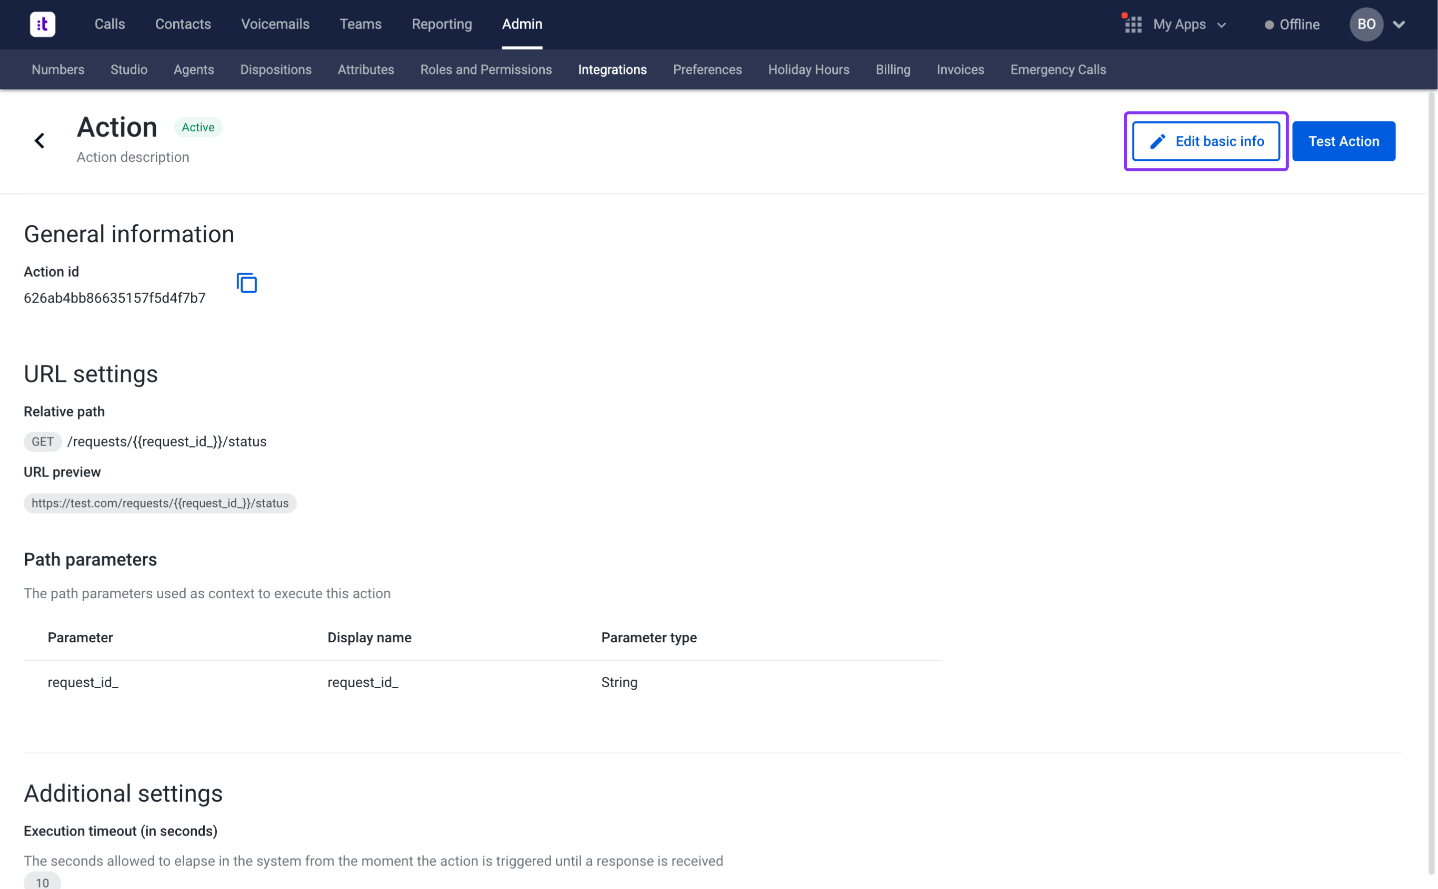Click the Offline status indicator
The height and width of the screenshot is (889, 1438).
coord(1292,24)
